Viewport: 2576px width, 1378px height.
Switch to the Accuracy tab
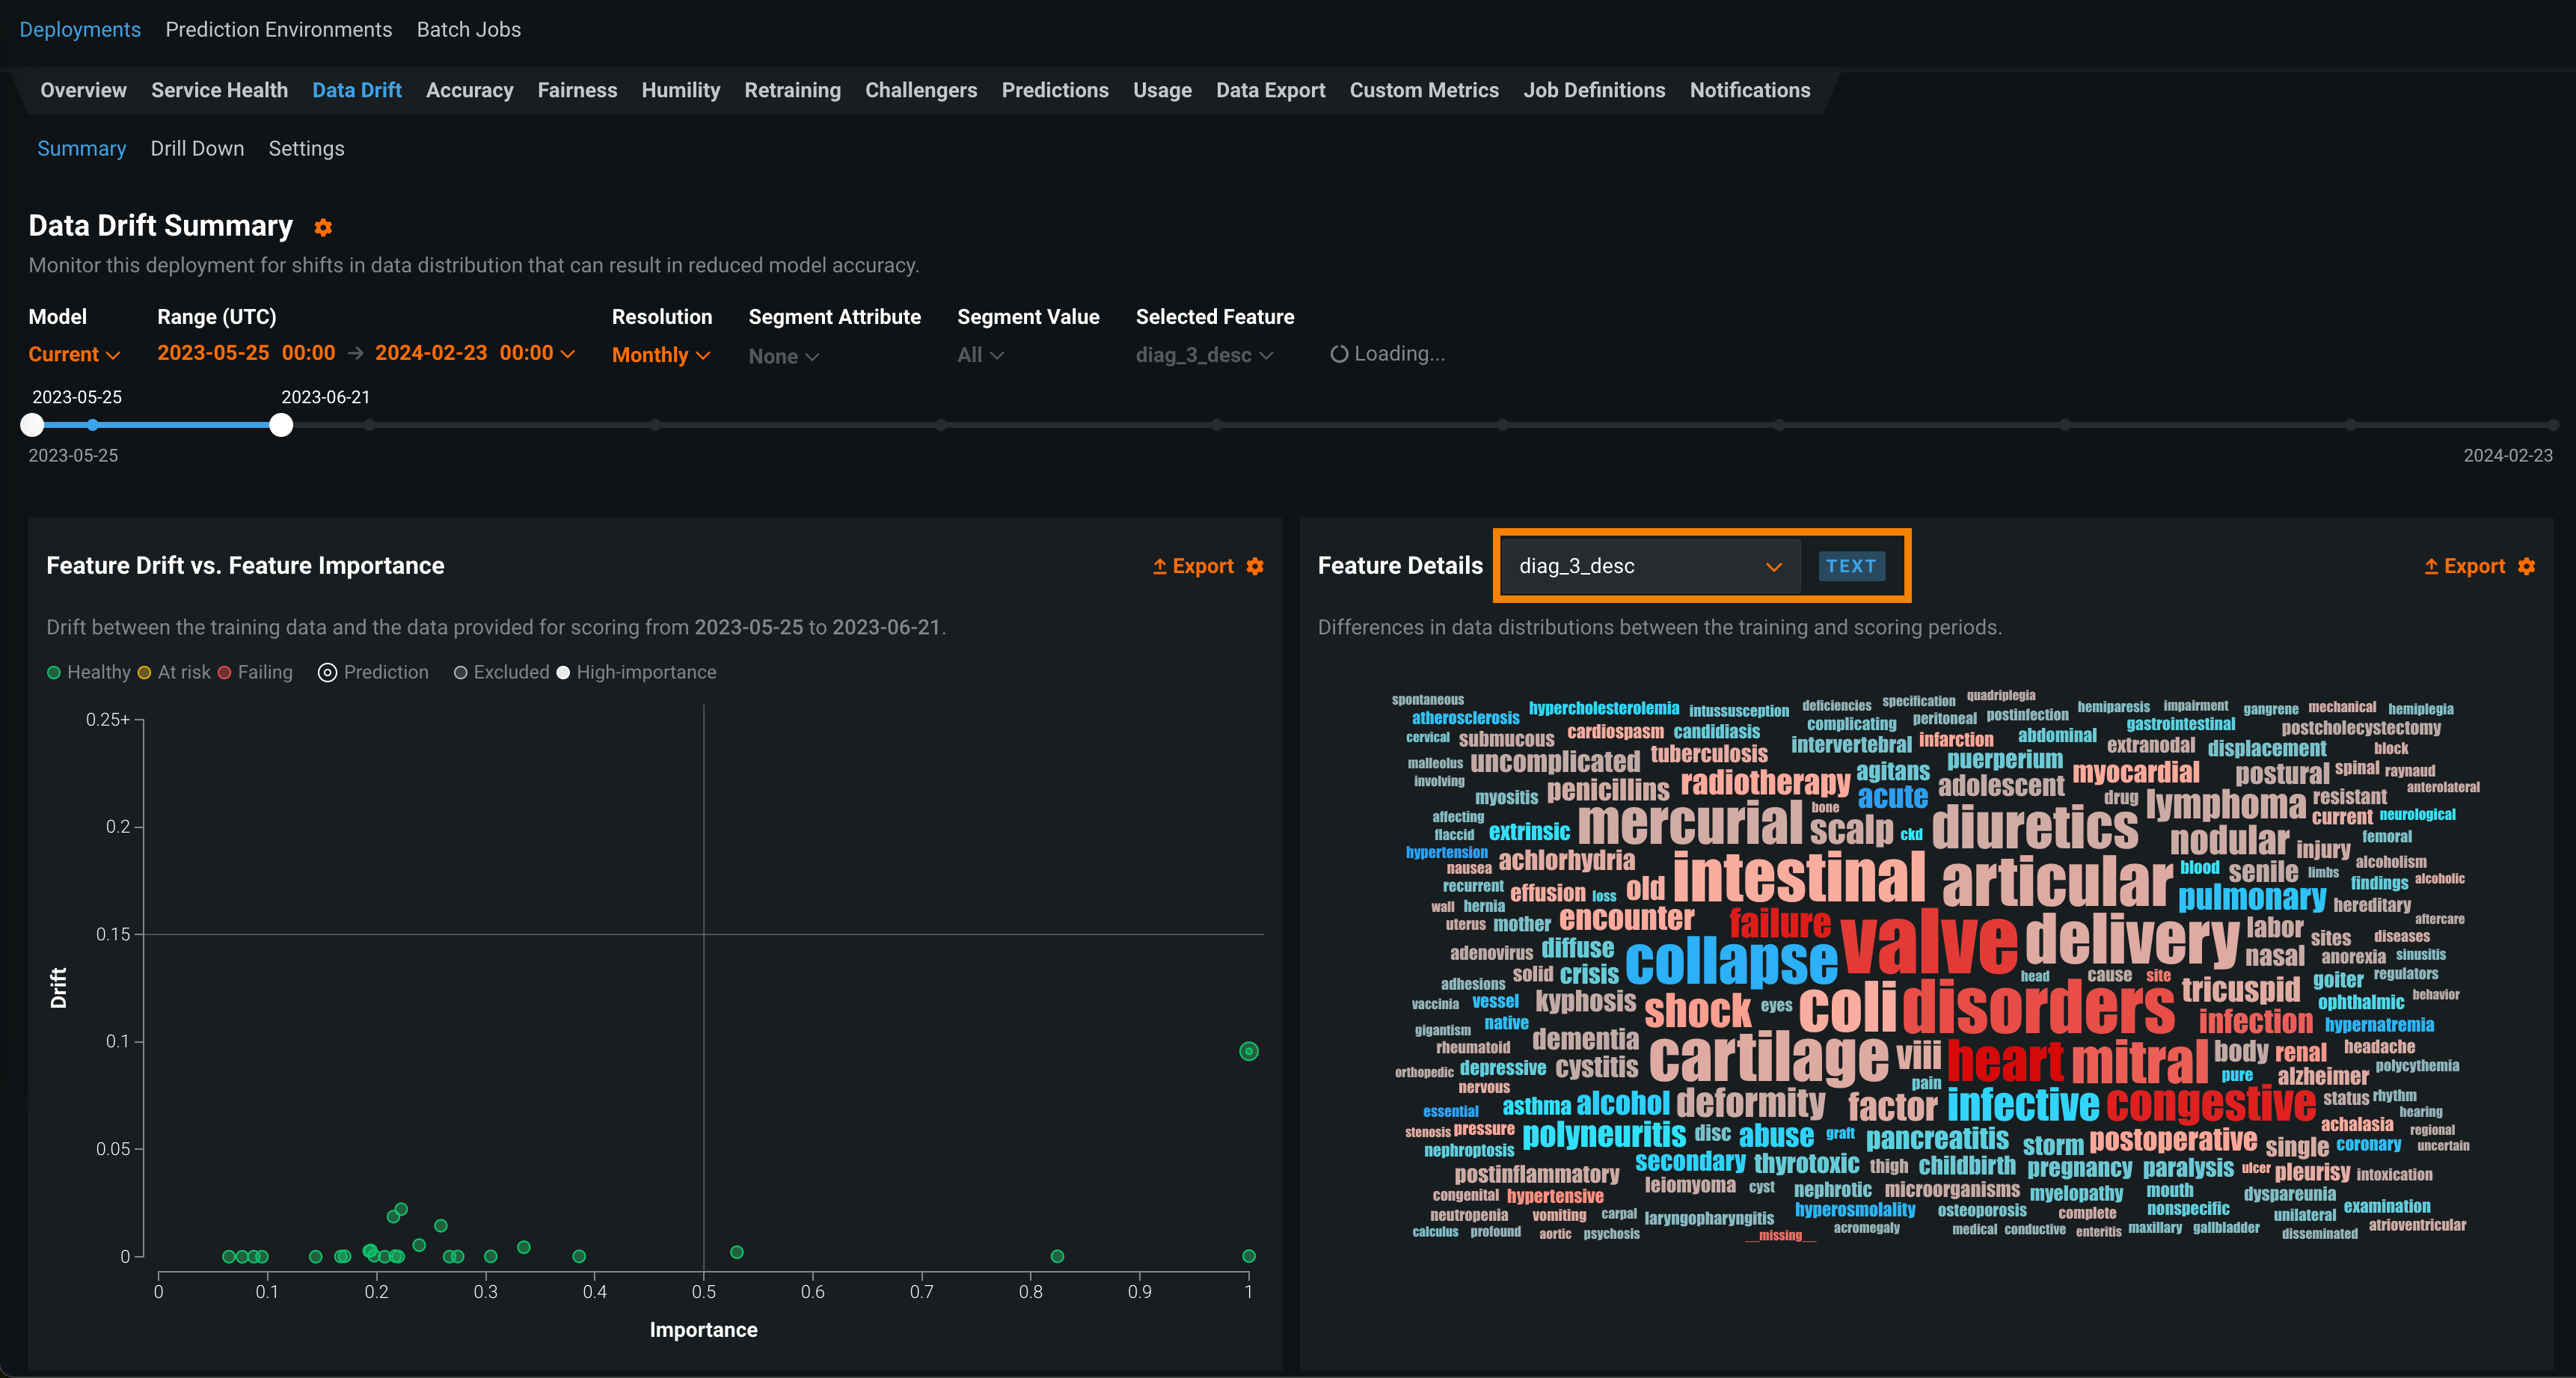pyautogui.click(x=469, y=90)
